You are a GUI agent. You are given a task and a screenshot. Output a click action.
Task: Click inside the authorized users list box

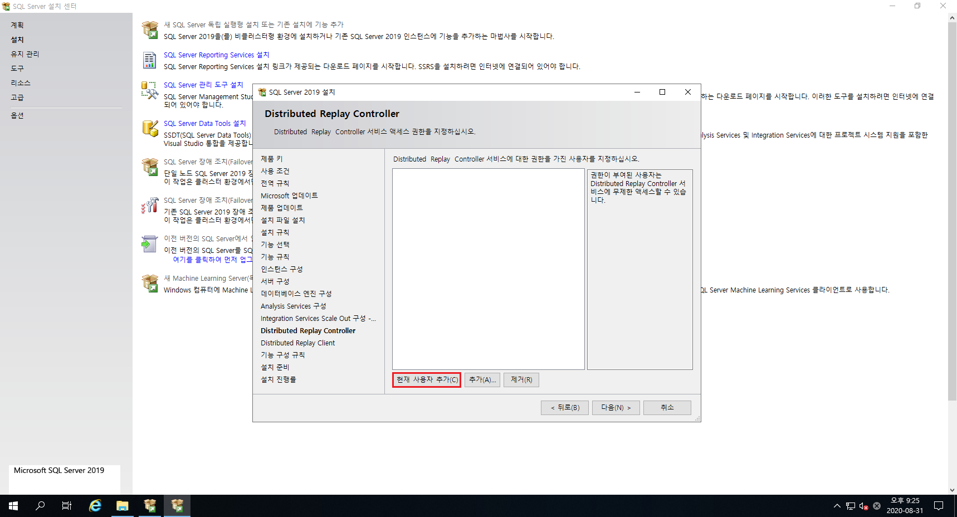coord(489,269)
